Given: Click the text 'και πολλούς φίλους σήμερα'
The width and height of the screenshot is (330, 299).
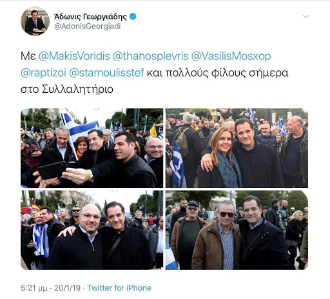Looking at the screenshot, I should (x=217, y=73).
